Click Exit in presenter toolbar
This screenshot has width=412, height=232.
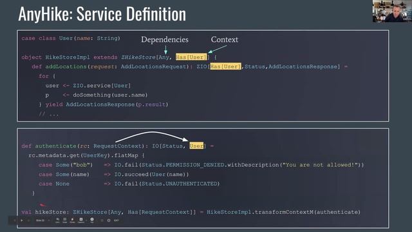[117, 220]
